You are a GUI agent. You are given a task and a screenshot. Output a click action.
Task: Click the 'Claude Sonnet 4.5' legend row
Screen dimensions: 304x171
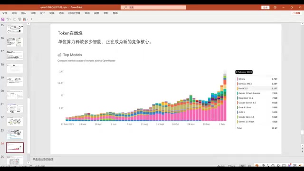click(257, 103)
